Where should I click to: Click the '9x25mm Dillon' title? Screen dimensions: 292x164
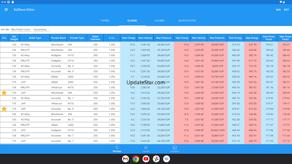[24, 10]
